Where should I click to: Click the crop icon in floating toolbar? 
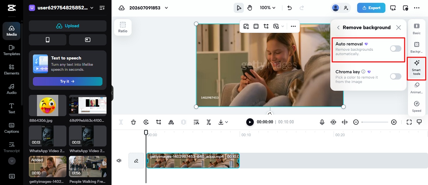point(266,26)
